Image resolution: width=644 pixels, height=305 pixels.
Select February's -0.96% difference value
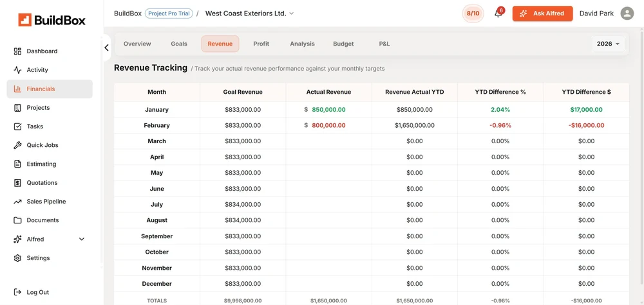(500, 125)
